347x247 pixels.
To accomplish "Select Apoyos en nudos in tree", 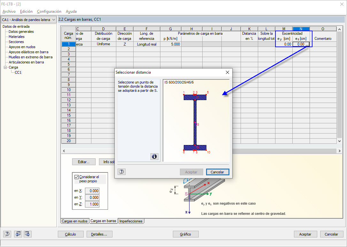I will [x=22, y=47].
